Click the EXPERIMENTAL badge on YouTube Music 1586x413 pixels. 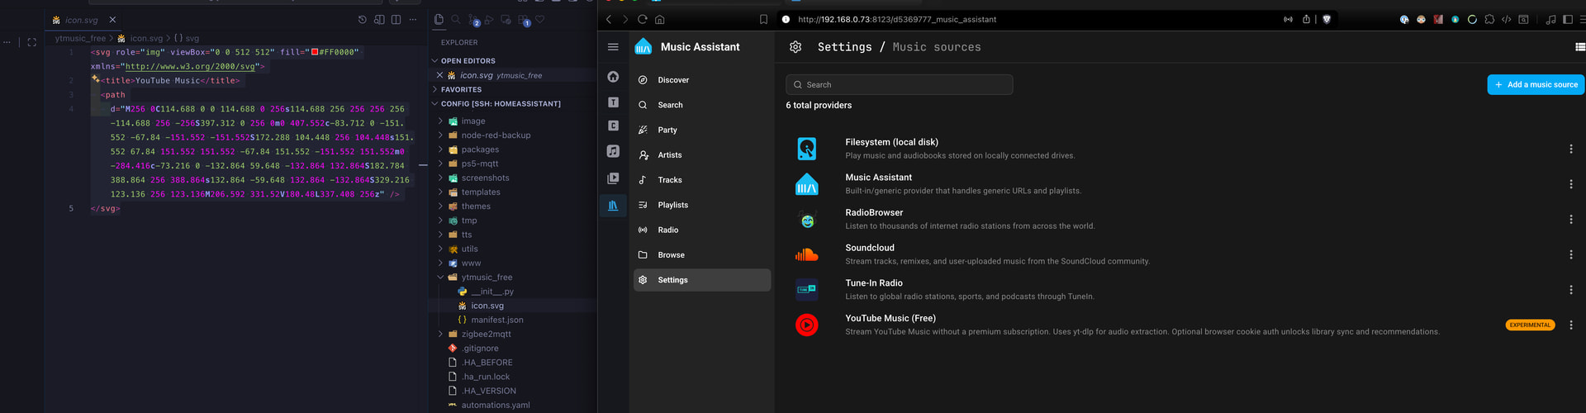click(1530, 325)
